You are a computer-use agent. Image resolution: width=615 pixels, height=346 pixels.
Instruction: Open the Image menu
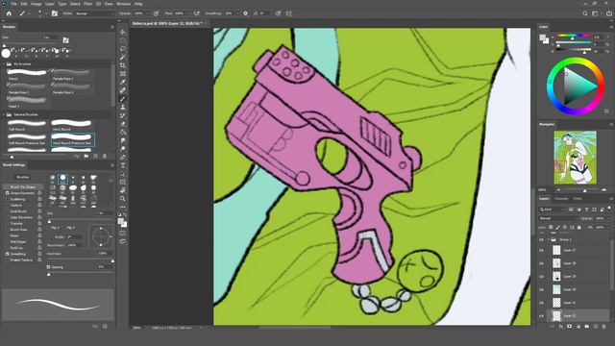pyautogui.click(x=36, y=4)
